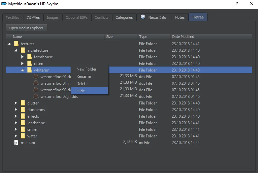Sort by the Type column header

154,37
